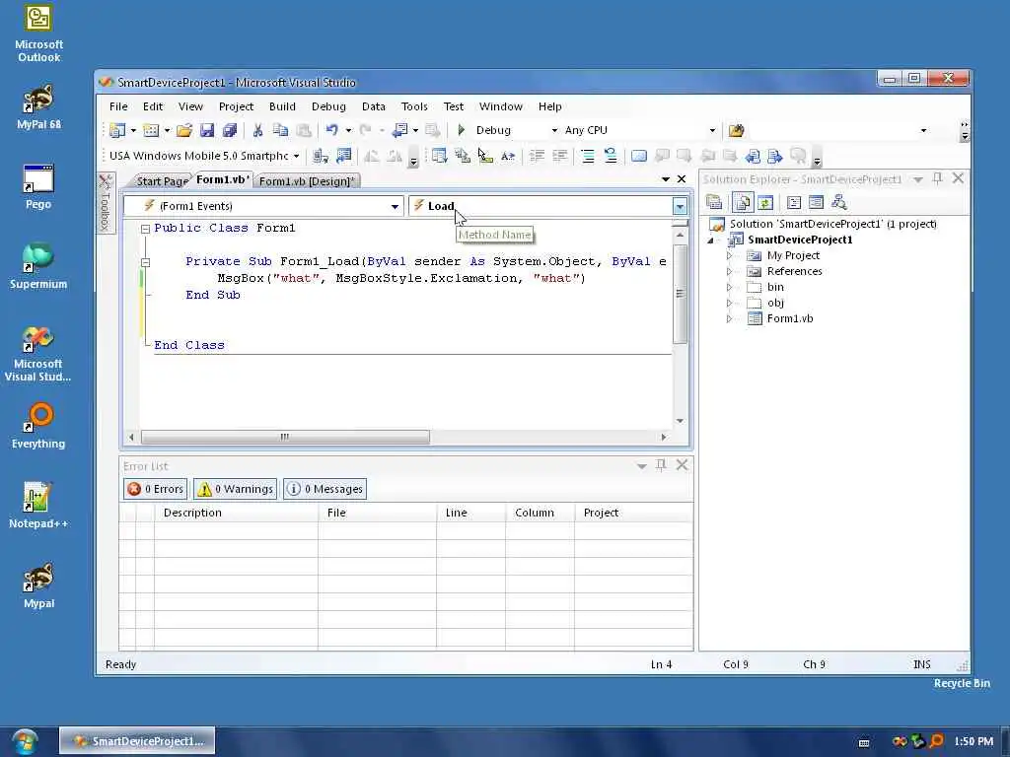Open the Load method name dropdown arrow
This screenshot has width=1010, height=757.
pos(680,207)
